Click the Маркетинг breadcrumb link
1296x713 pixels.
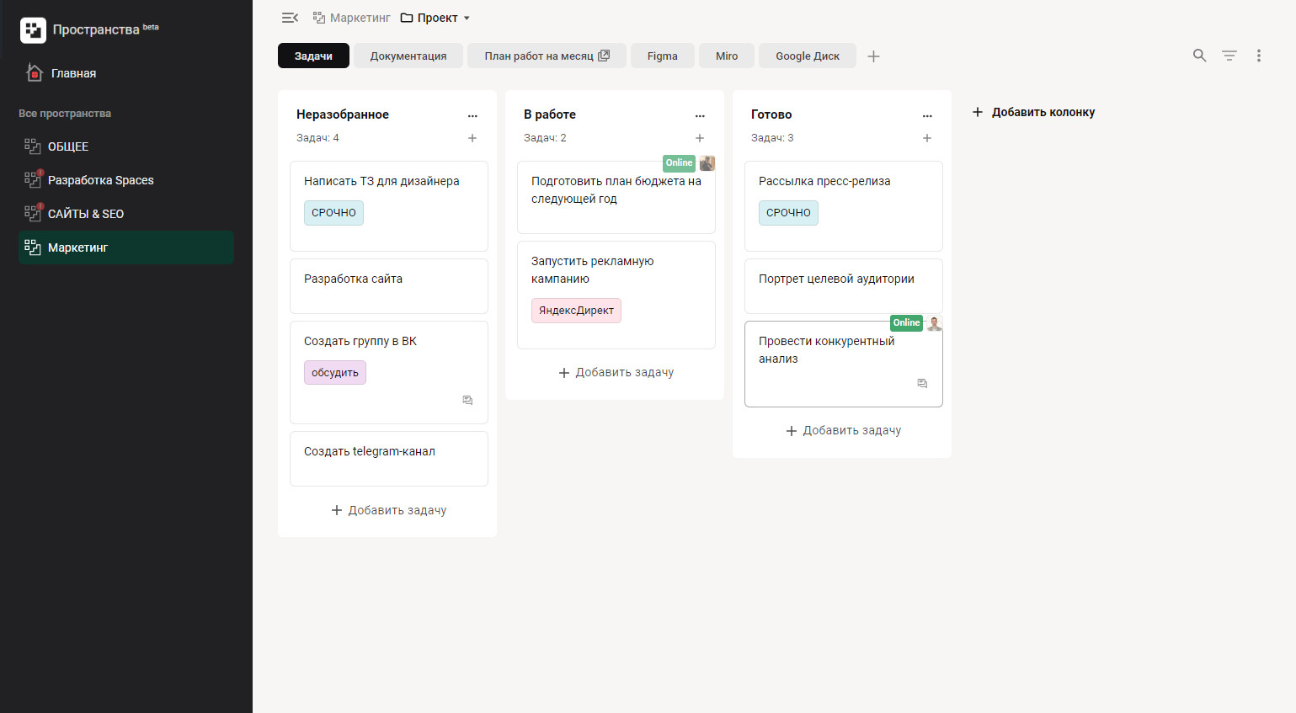pos(360,18)
